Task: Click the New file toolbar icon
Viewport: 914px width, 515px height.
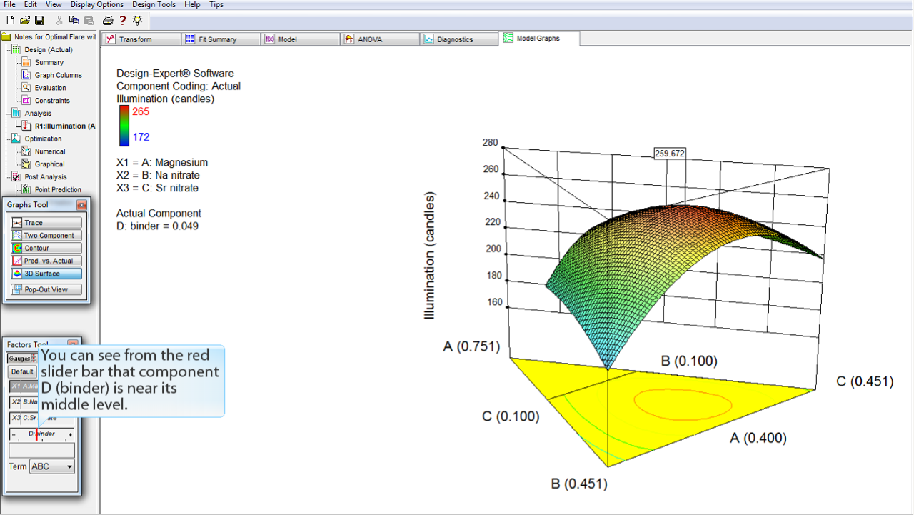Action: [x=10, y=20]
